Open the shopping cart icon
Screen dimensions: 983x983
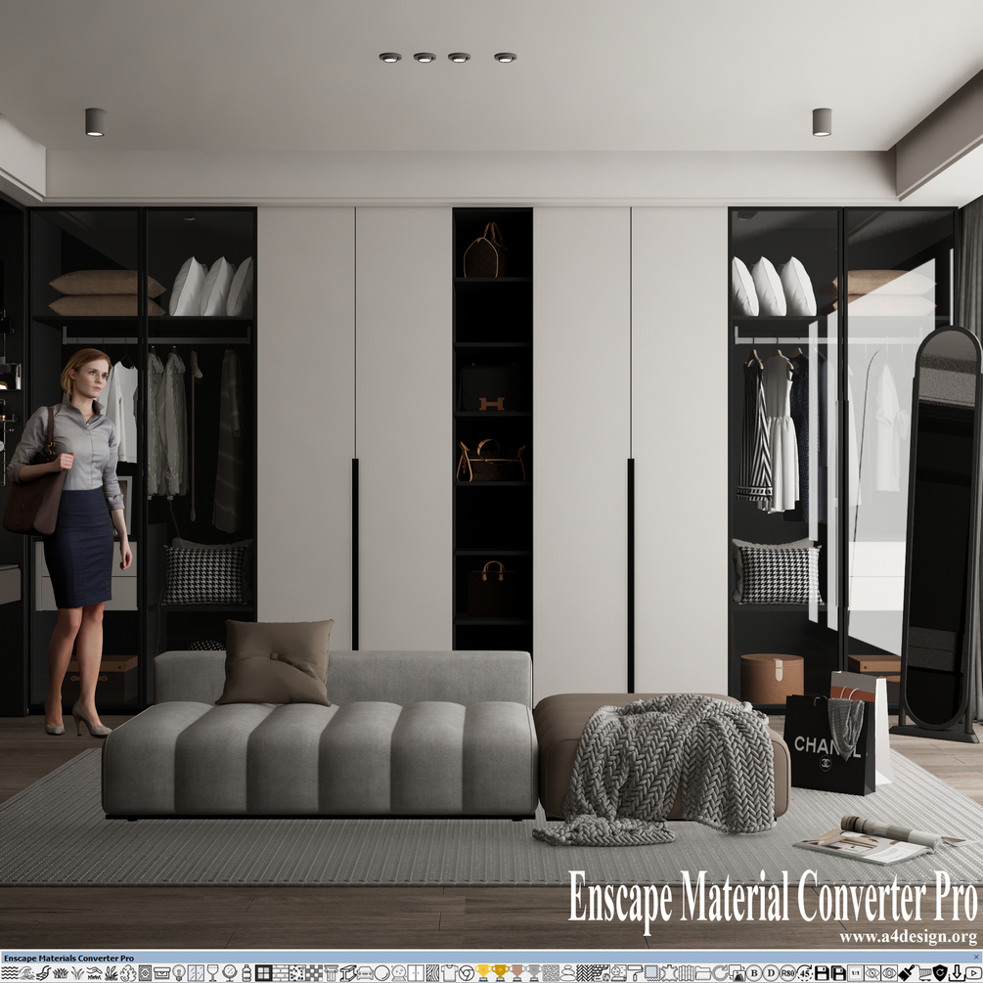coord(923,973)
